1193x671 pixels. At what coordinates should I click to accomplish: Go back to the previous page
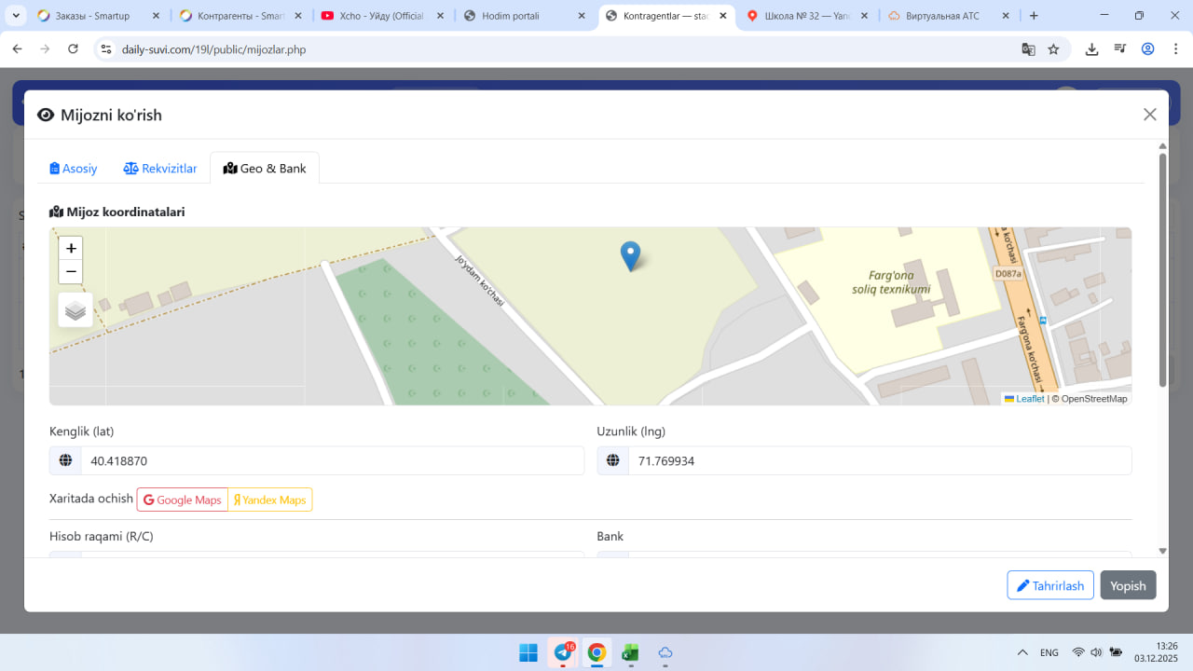pos(17,49)
